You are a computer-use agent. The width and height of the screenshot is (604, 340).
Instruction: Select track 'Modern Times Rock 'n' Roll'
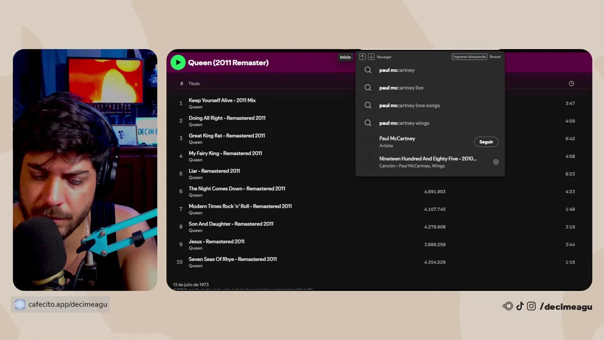click(x=240, y=206)
